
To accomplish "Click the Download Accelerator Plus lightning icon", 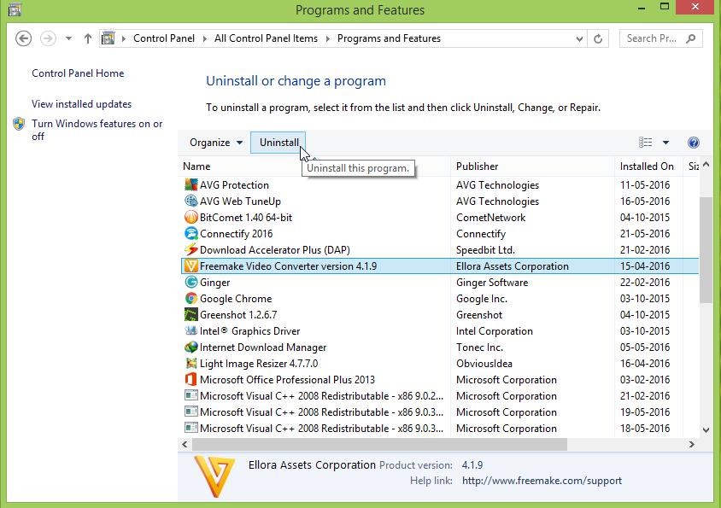I will [x=191, y=249].
